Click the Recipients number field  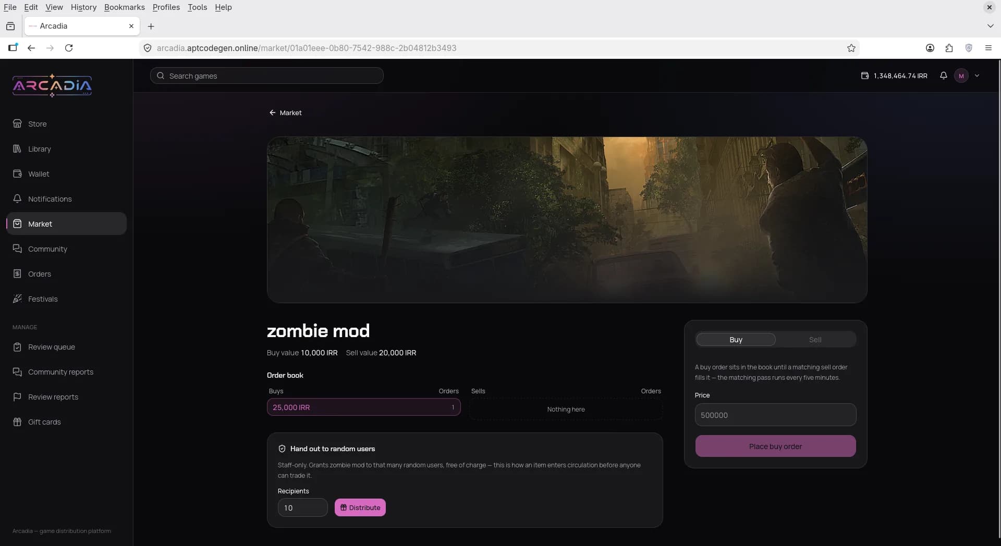click(302, 508)
